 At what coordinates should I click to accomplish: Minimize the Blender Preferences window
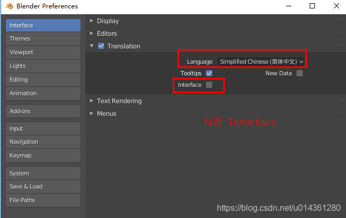pyautogui.click(x=289, y=6)
